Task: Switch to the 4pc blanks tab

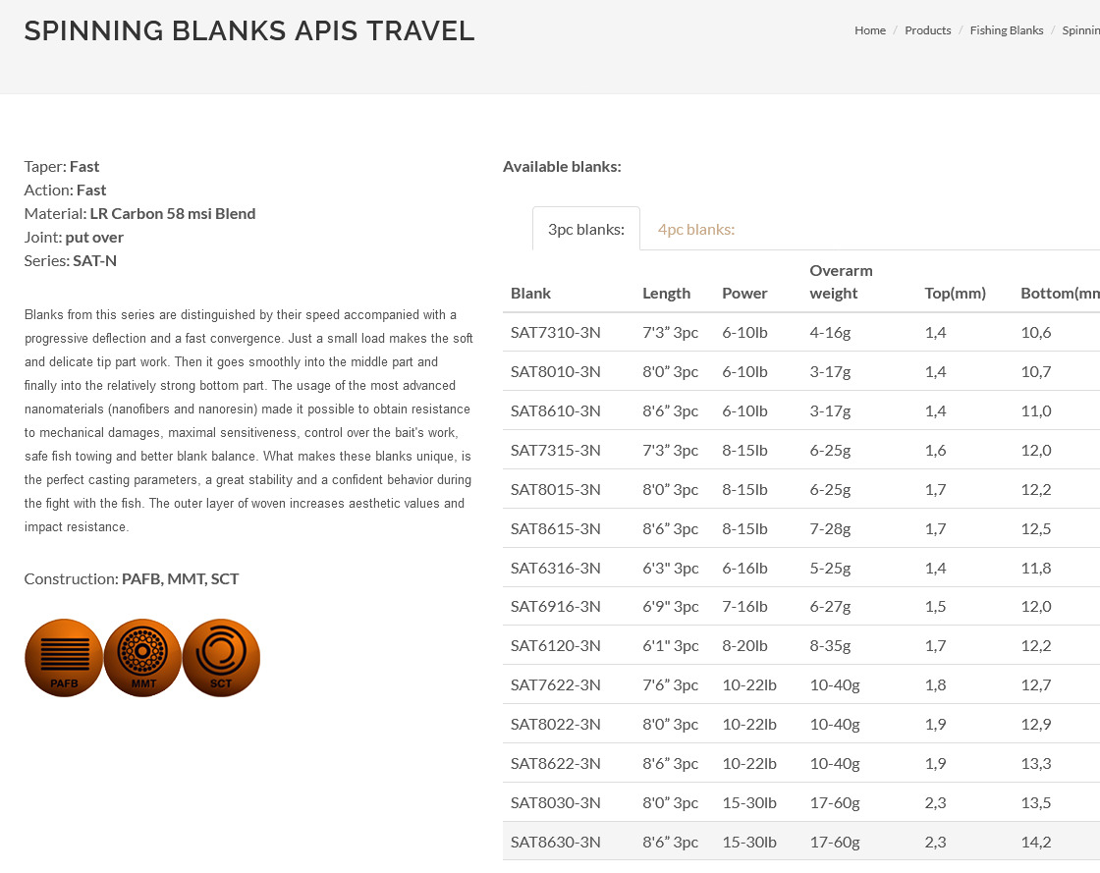Action: (x=695, y=230)
